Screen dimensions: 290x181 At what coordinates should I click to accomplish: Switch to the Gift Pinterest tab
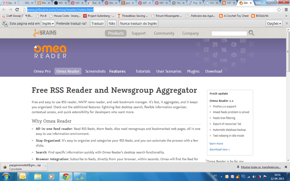tap(77, 3)
